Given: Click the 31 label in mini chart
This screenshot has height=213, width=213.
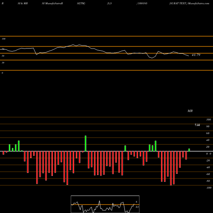Looking at the screenshot, I should 137,207.
